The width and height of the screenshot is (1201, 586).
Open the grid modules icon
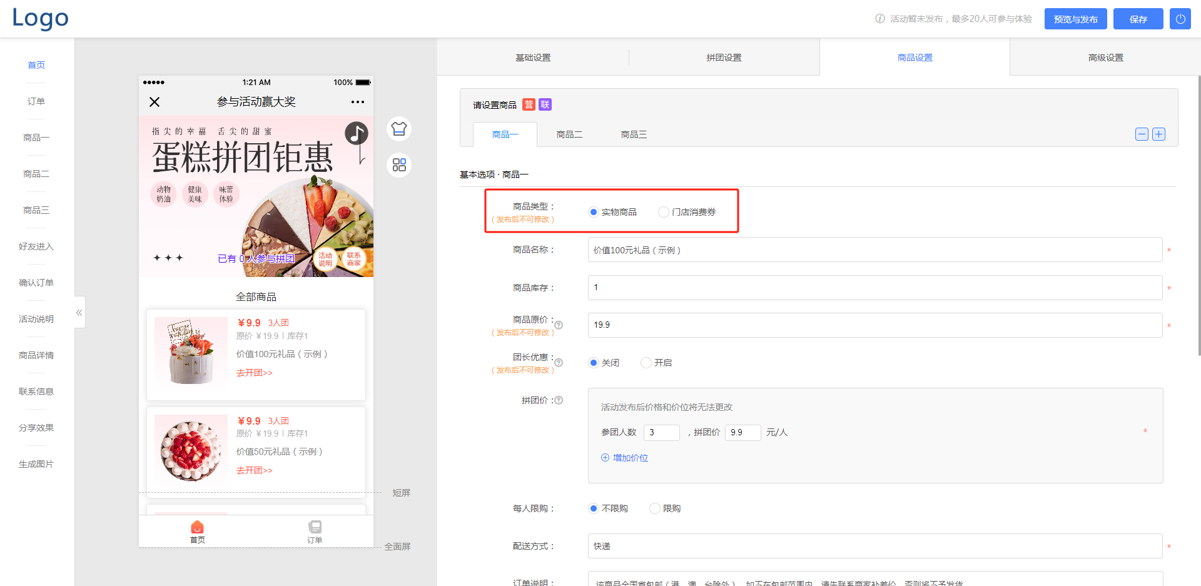pyautogui.click(x=399, y=164)
